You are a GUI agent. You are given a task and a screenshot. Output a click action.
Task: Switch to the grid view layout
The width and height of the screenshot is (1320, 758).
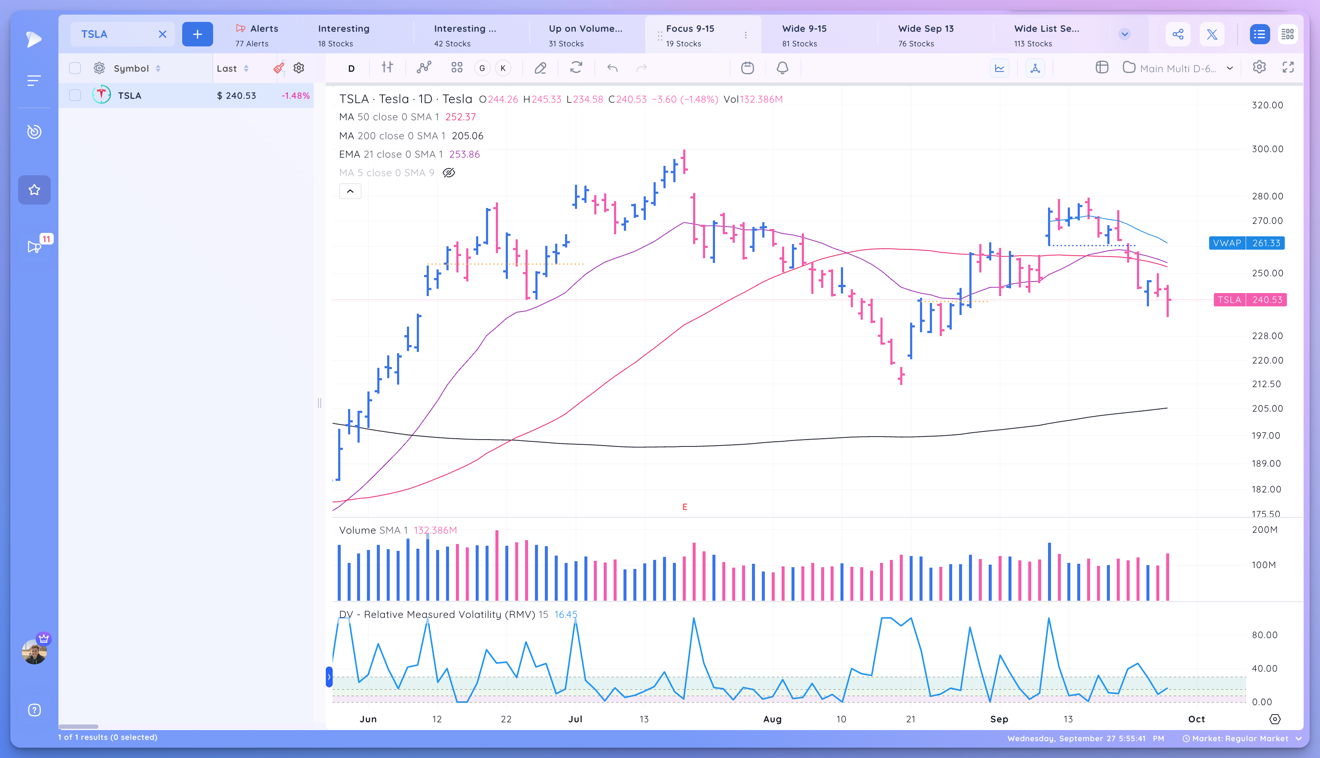click(x=1288, y=34)
